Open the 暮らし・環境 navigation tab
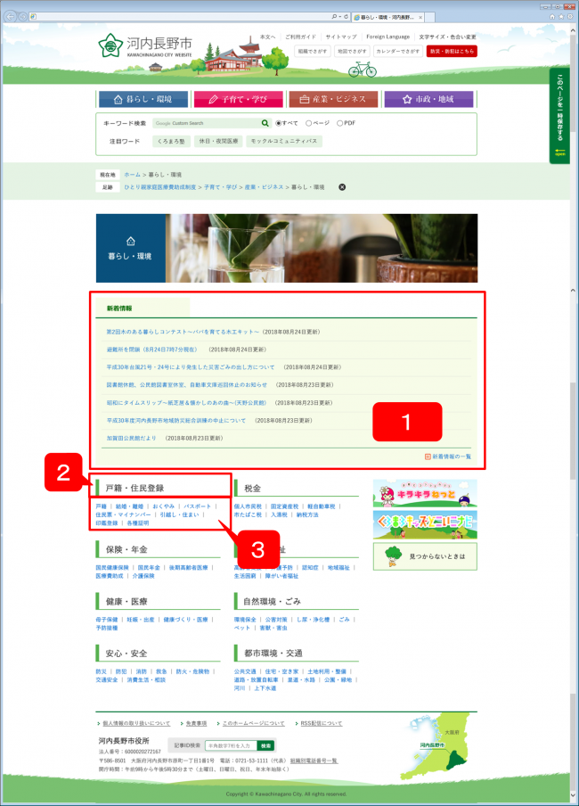Screen dimensions: 579x806 coord(143,99)
